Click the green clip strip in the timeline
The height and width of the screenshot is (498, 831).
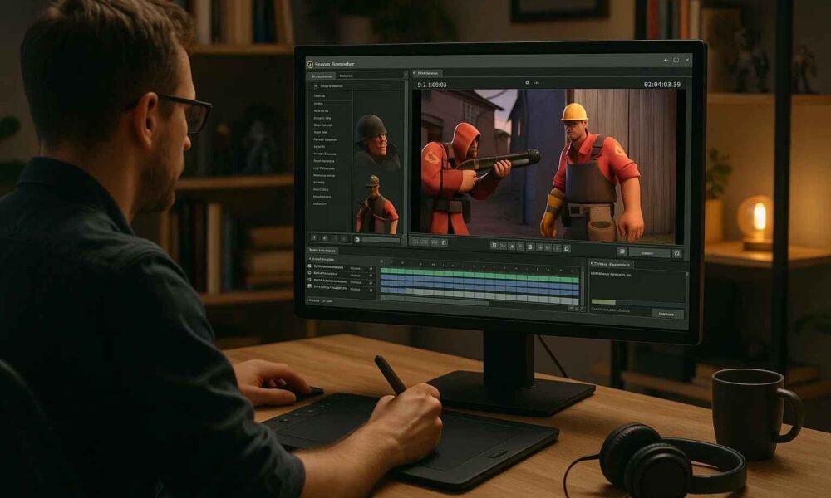(479, 275)
